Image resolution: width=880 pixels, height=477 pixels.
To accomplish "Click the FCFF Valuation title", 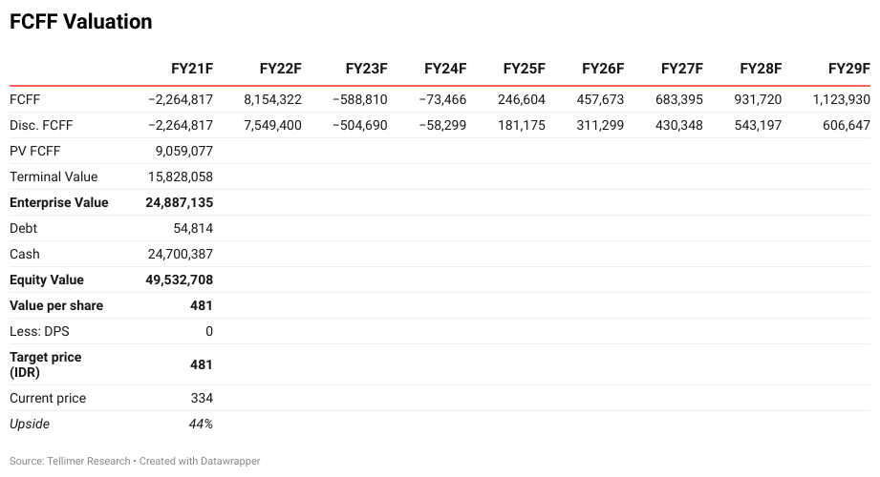I will (x=81, y=22).
